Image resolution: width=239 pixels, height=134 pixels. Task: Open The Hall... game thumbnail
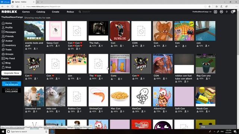(x=98, y=31)
